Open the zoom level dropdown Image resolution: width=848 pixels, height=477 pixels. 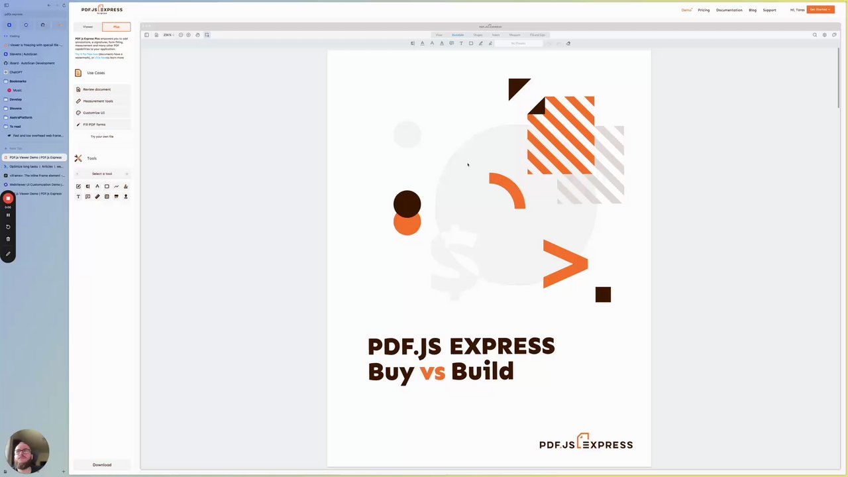pos(168,35)
